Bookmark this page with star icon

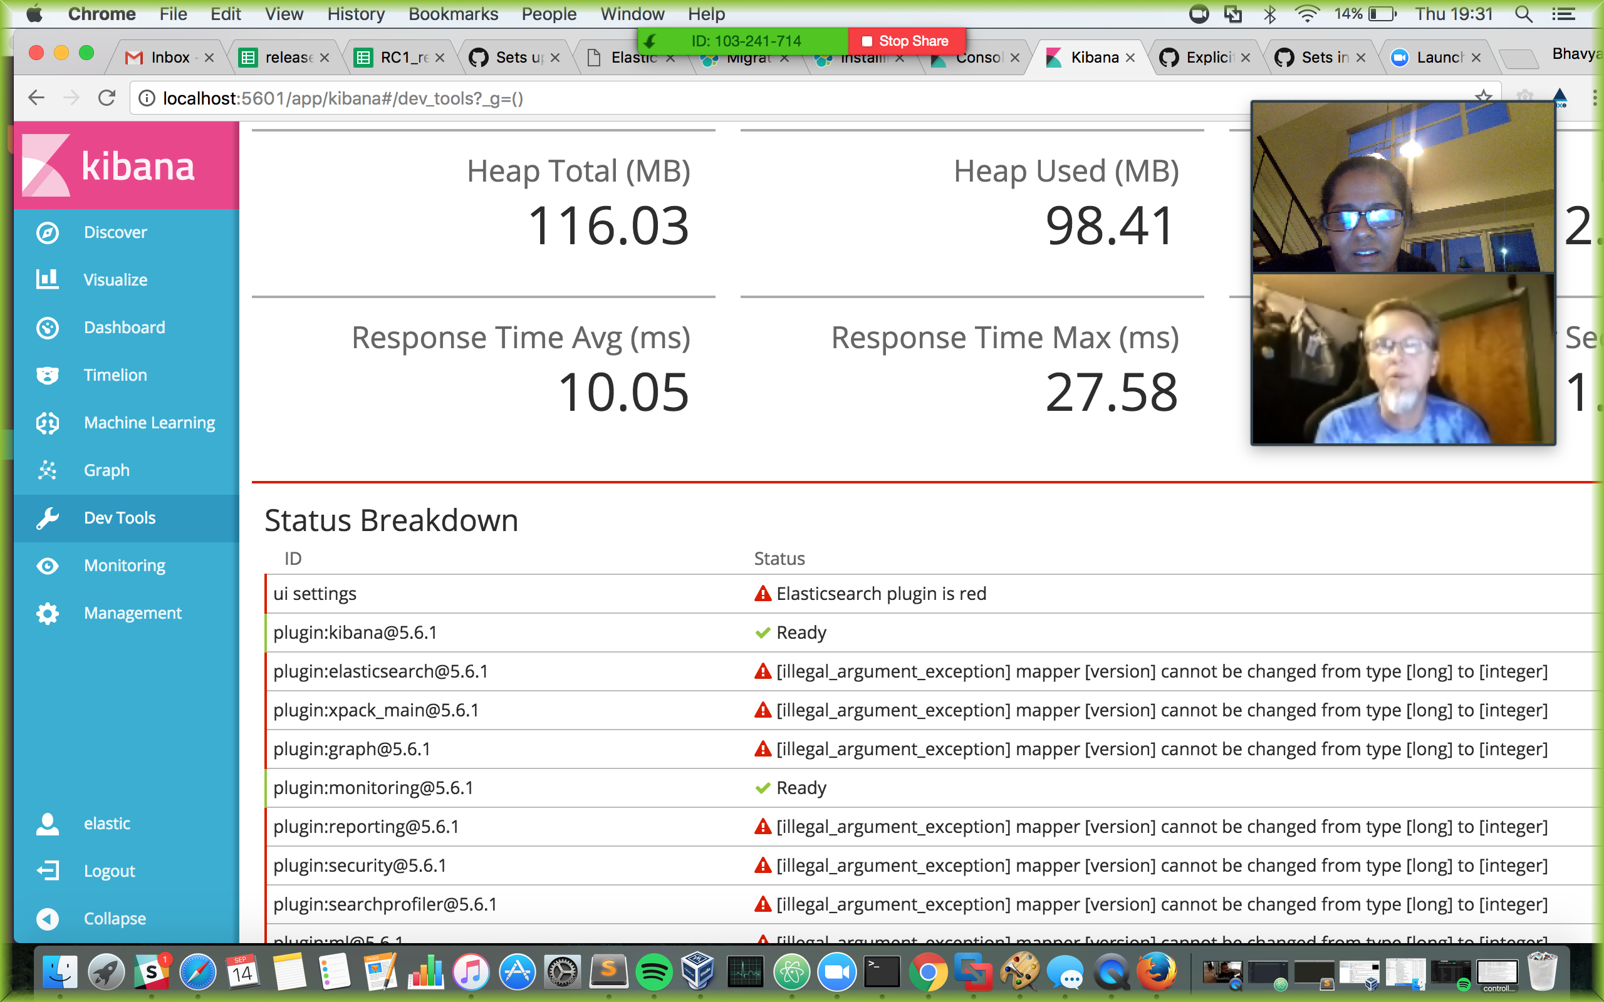pyautogui.click(x=1483, y=98)
